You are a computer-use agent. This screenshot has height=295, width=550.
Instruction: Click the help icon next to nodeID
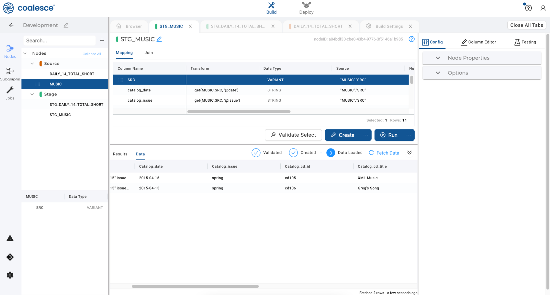tap(411, 39)
